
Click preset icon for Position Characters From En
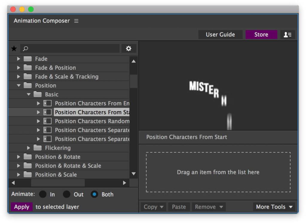point(48,103)
